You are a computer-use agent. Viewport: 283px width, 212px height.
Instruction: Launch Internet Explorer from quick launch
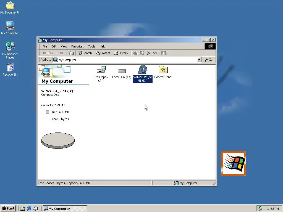pyautogui.click(x=29, y=209)
